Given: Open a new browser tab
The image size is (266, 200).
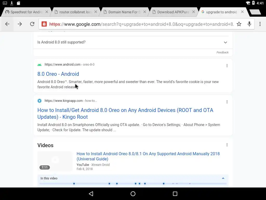Looking at the screenshot, I should 255,12.
